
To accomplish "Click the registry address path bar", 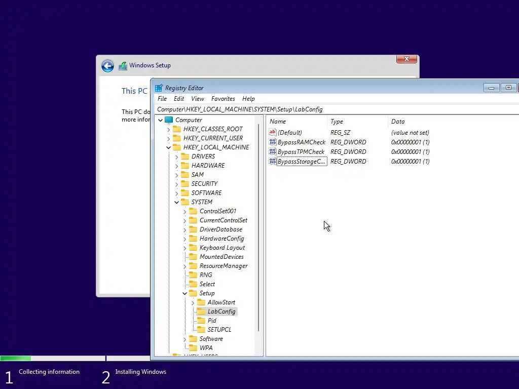I will point(337,109).
